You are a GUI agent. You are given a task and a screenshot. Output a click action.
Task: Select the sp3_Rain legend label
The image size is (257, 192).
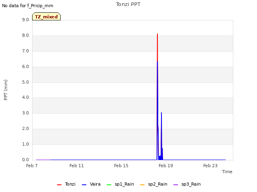pos(191,184)
